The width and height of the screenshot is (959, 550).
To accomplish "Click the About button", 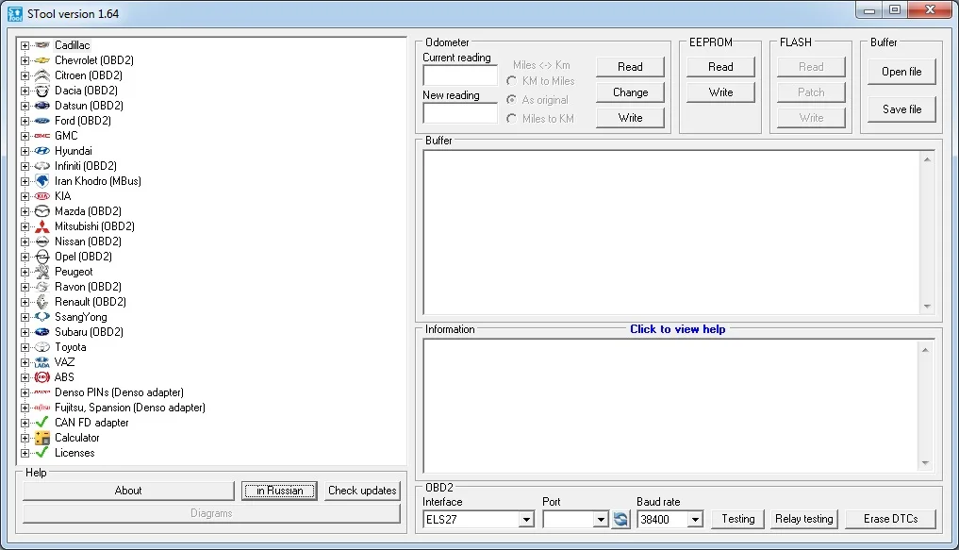I will pyautogui.click(x=128, y=491).
